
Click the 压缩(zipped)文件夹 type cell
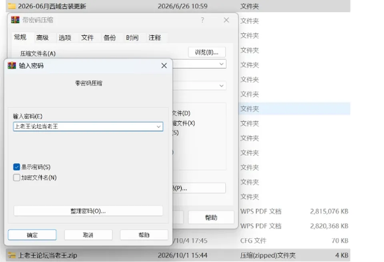(x=268, y=255)
